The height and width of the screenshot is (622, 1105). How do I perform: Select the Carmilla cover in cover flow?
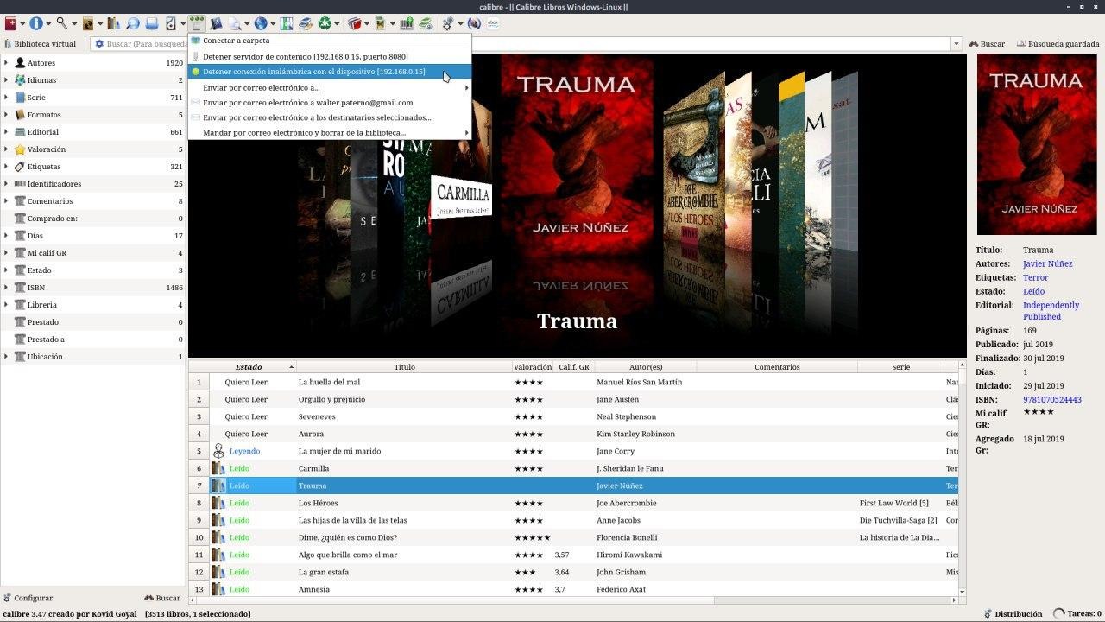coord(463,199)
